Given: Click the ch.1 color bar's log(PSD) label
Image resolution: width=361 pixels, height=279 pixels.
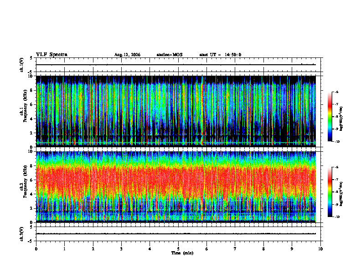Looking at the screenshot, I should click(342, 119).
